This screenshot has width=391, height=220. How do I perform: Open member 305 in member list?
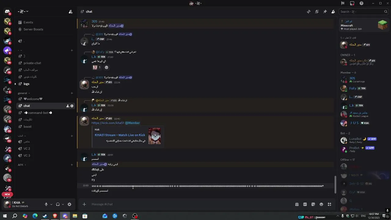364,79
